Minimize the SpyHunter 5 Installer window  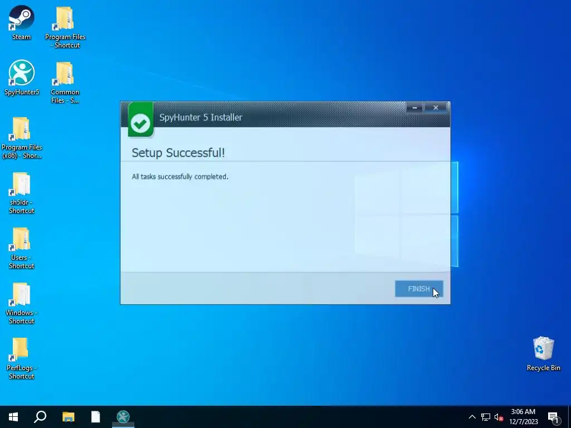[414, 108]
